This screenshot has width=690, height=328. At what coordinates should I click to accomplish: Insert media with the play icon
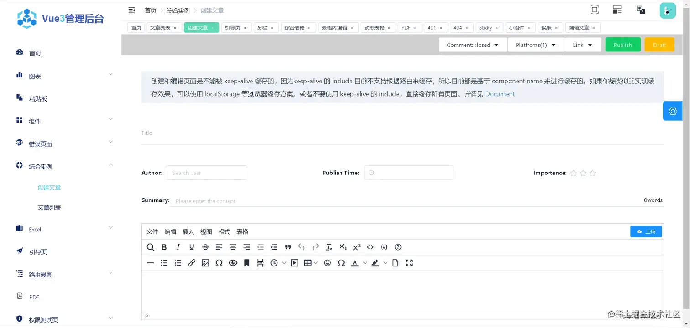[294, 263]
